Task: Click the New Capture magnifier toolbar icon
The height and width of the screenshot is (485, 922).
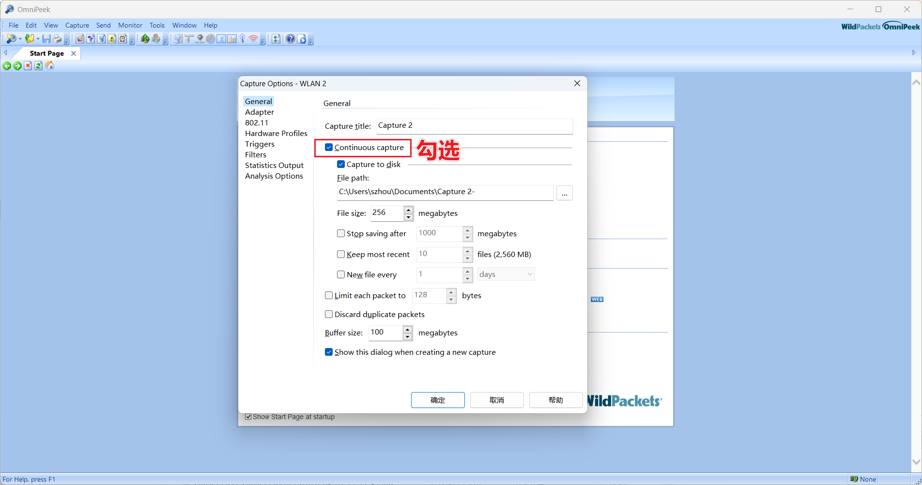Action: coord(11,39)
